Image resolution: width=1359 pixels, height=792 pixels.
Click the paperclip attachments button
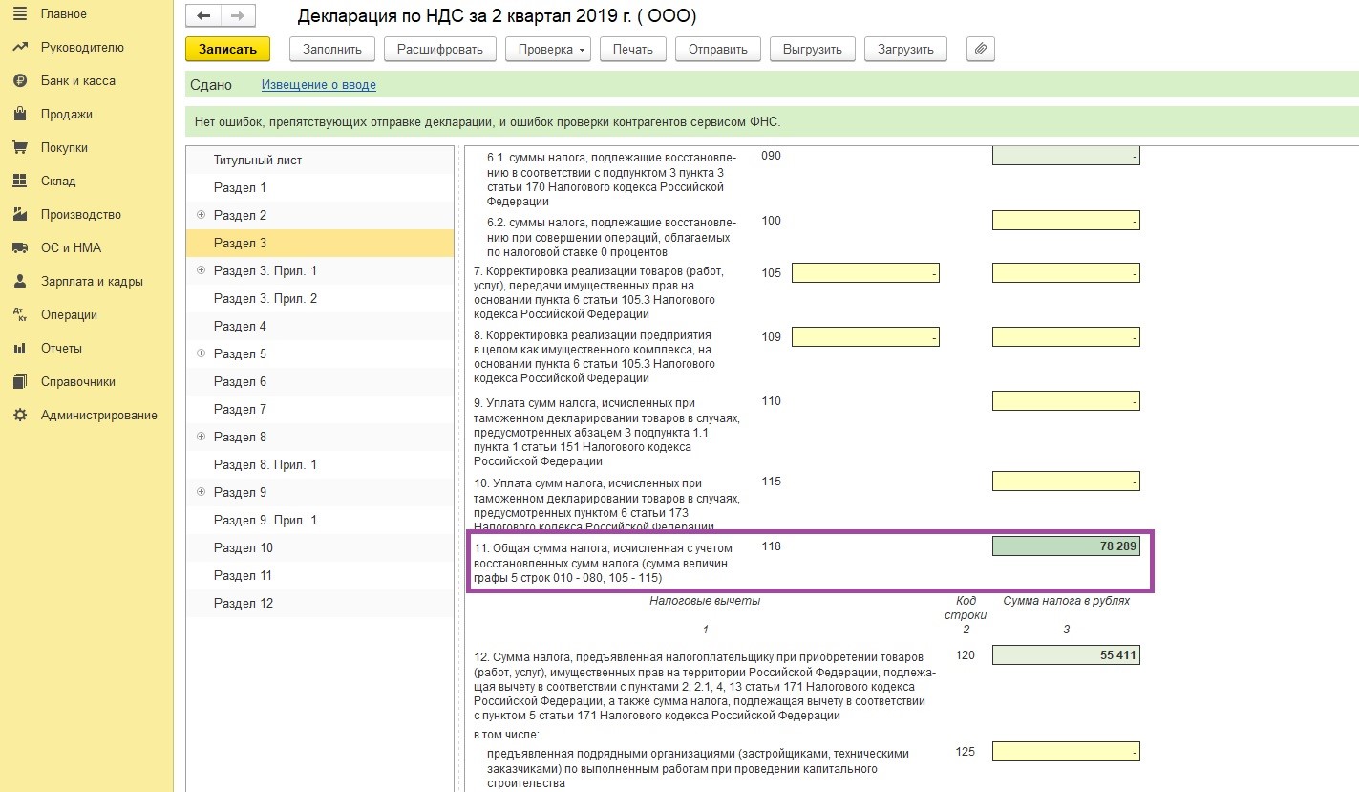point(981,49)
